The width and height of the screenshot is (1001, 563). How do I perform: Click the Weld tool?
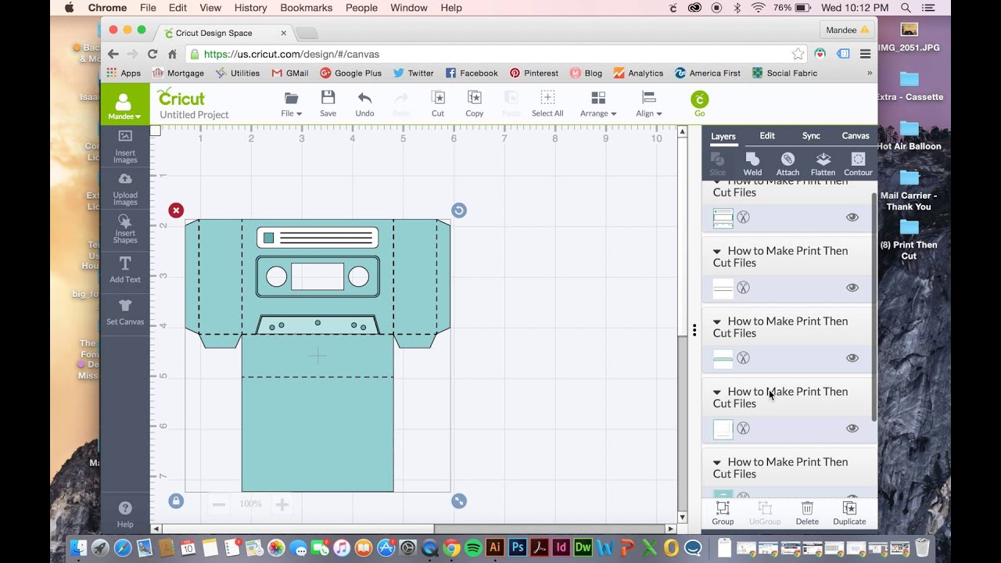[x=752, y=164]
